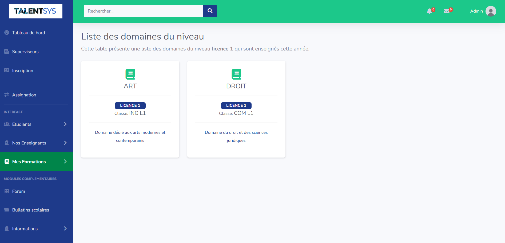
Task: Click the search magnifier button
Action: pos(210,11)
